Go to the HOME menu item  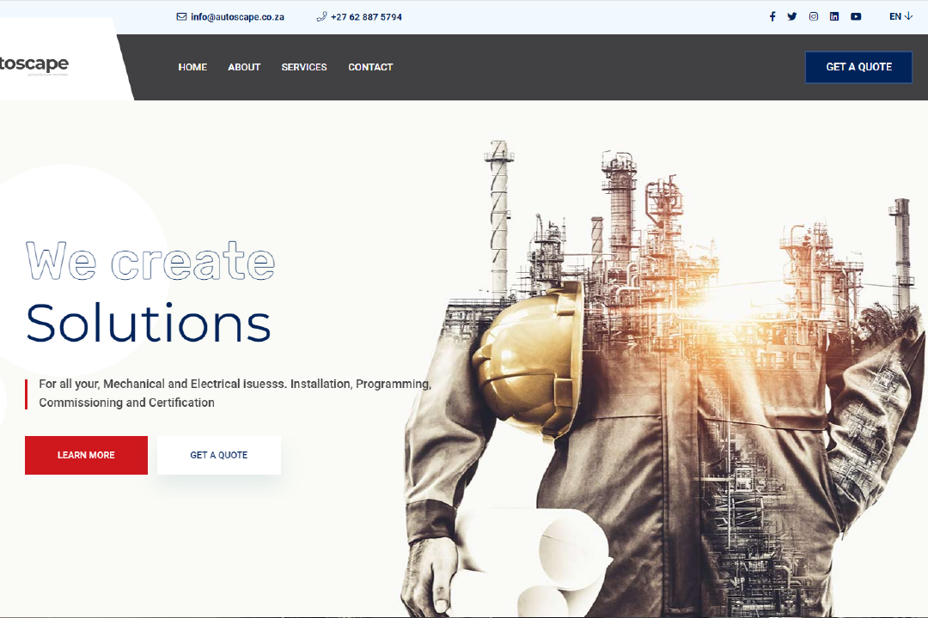pyautogui.click(x=192, y=67)
